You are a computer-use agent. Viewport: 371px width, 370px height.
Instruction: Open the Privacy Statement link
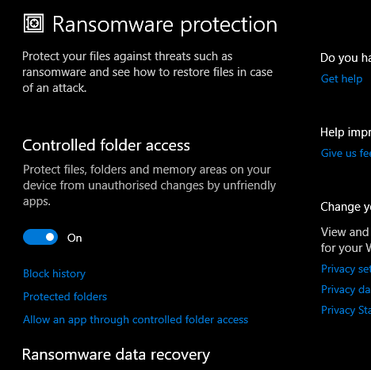pyautogui.click(x=346, y=311)
